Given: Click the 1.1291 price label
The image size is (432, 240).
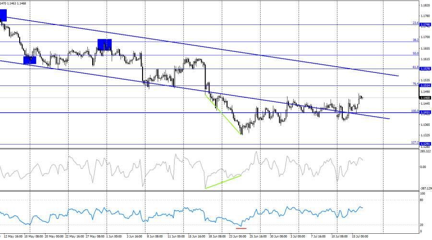Looking at the screenshot, I should [x=425, y=144].
